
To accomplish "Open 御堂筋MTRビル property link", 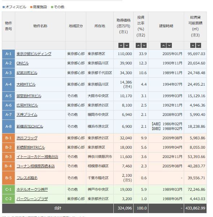I will (29, 96).
